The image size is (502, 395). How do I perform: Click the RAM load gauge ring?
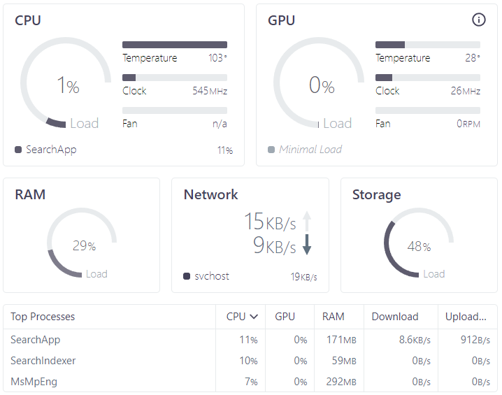pyautogui.click(x=82, y=243)
